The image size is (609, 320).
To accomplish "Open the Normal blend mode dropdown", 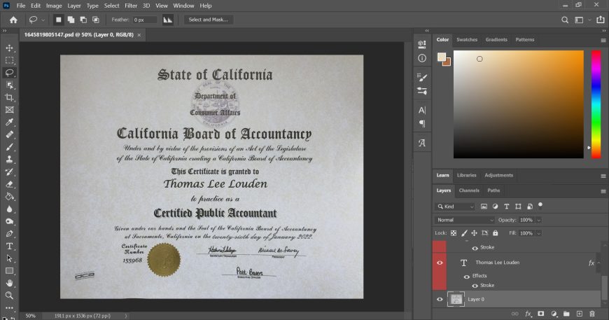I will [x=464, y=220].
